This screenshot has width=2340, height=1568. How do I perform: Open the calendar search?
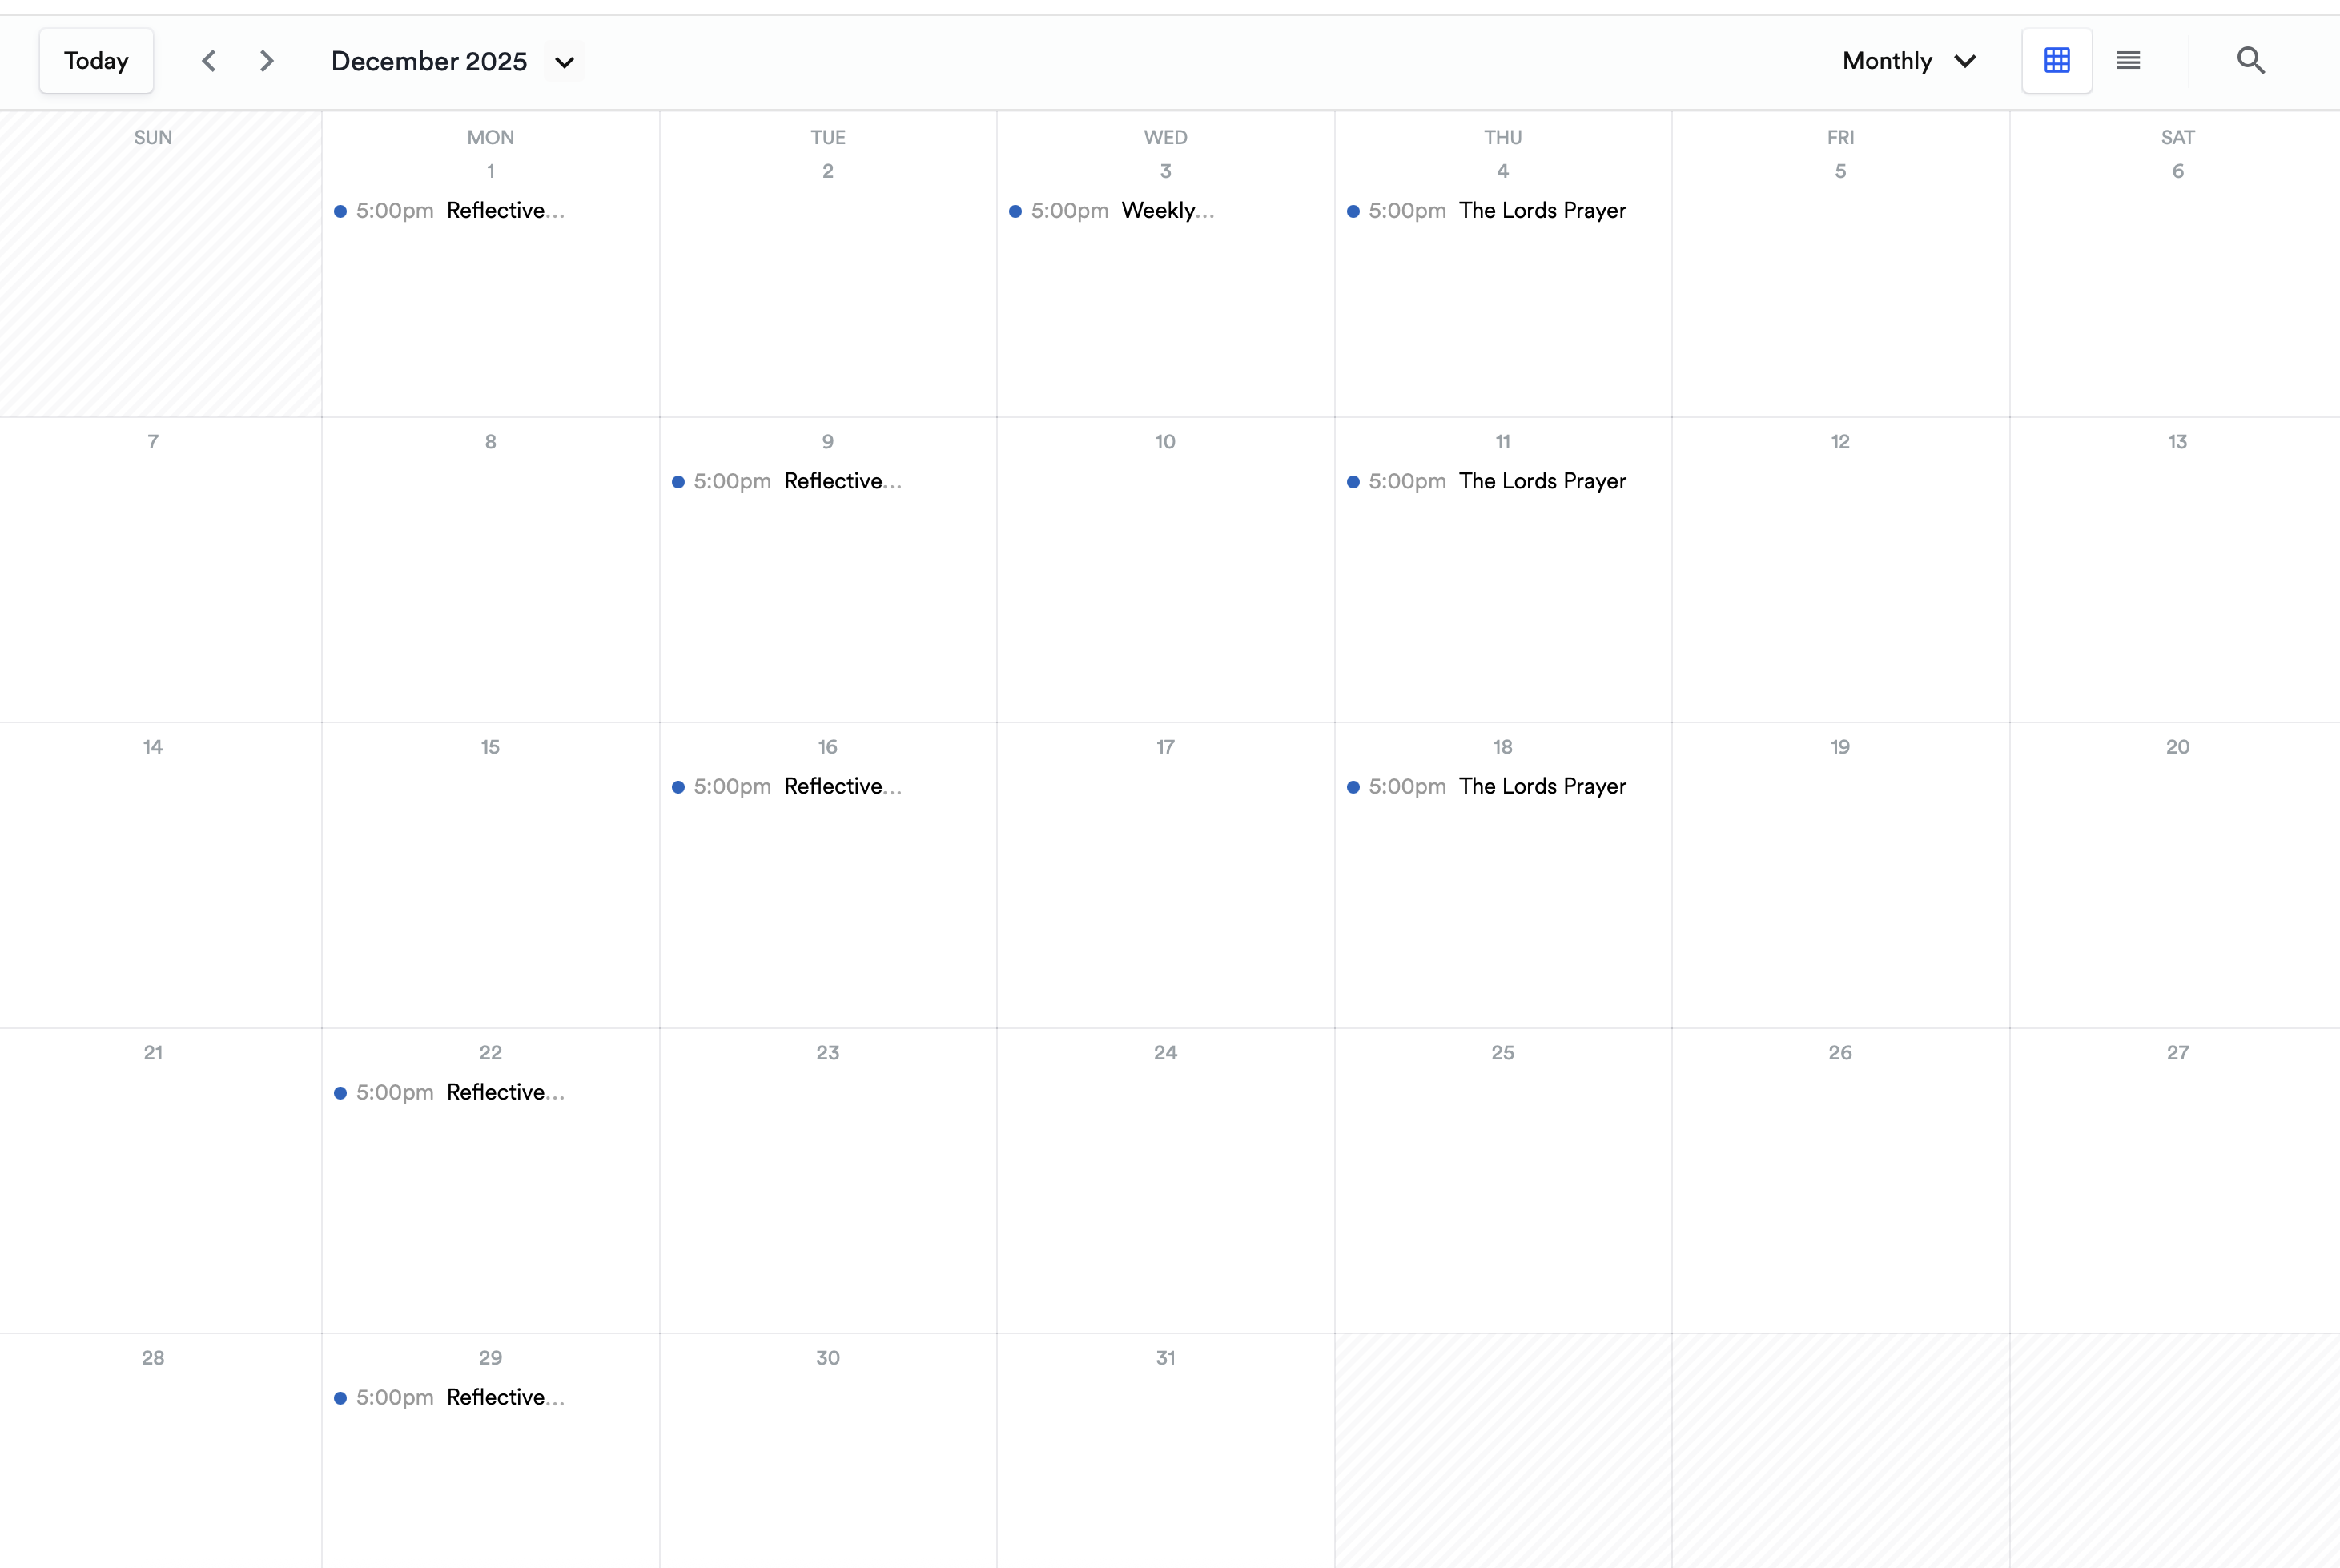2250,61
